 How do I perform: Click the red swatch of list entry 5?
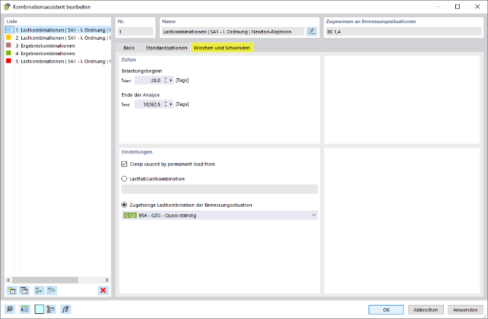tap(9, 61)
